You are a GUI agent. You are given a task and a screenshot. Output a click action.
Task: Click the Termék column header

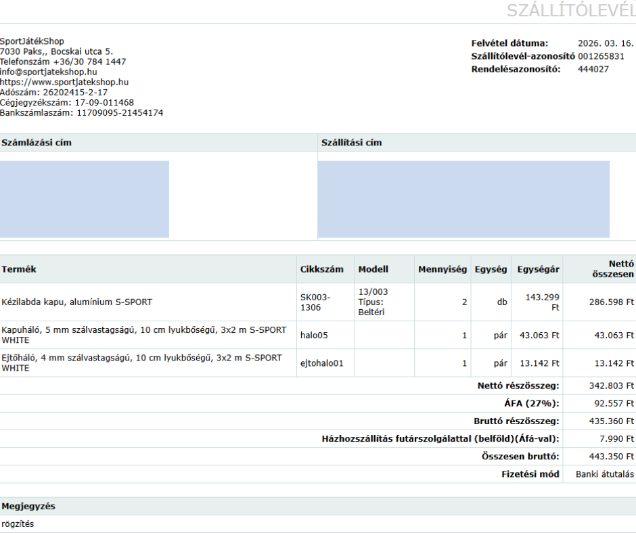point(19,269)
